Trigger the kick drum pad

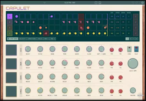point(11,50)
